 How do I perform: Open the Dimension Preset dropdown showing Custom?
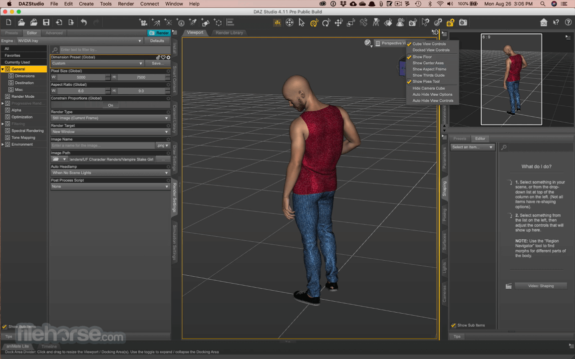(97, 63)
